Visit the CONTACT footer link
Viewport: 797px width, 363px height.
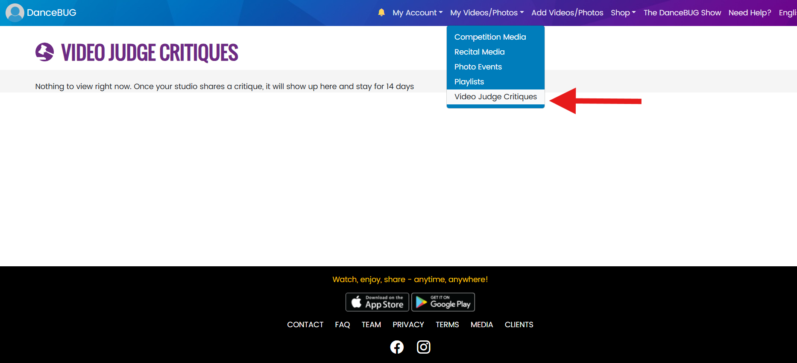click(x=305, y=325)
